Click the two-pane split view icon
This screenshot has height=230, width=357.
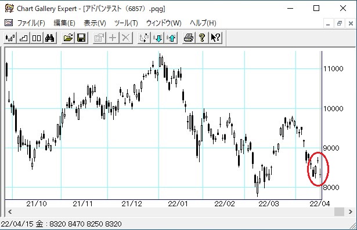(x=37, y=38)
